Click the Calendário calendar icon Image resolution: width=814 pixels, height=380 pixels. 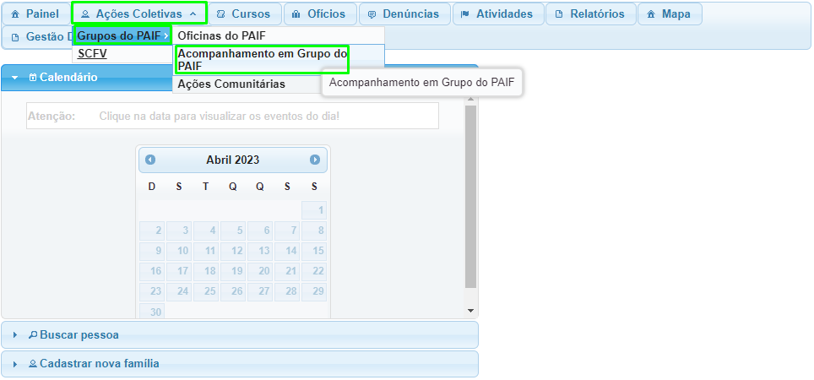coord(33,78)
